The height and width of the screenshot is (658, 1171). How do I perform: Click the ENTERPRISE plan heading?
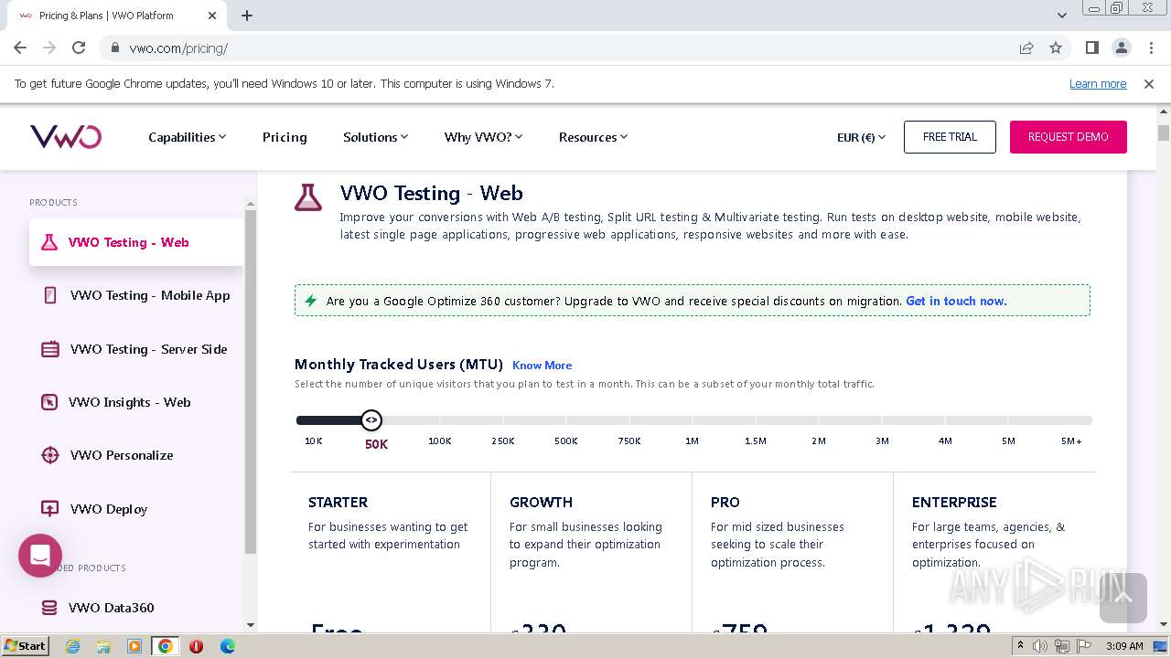coord(954,502)
